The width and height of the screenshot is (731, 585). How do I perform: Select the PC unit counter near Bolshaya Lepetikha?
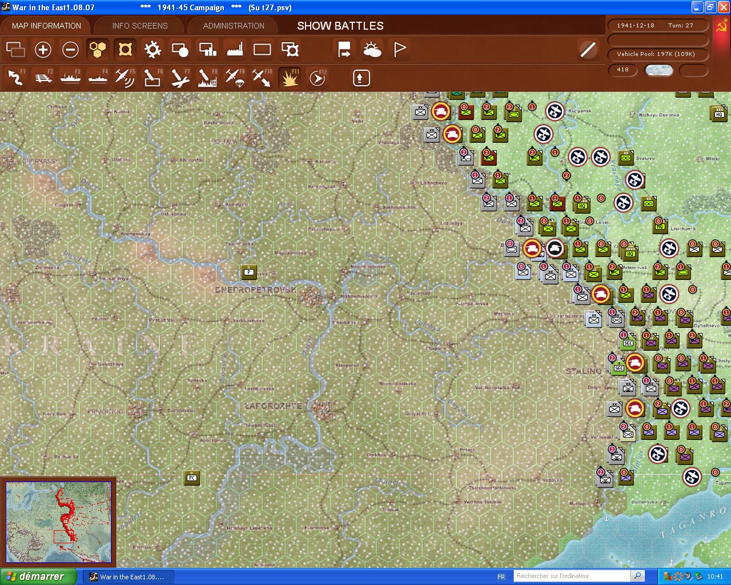click(x=192, y=478)
